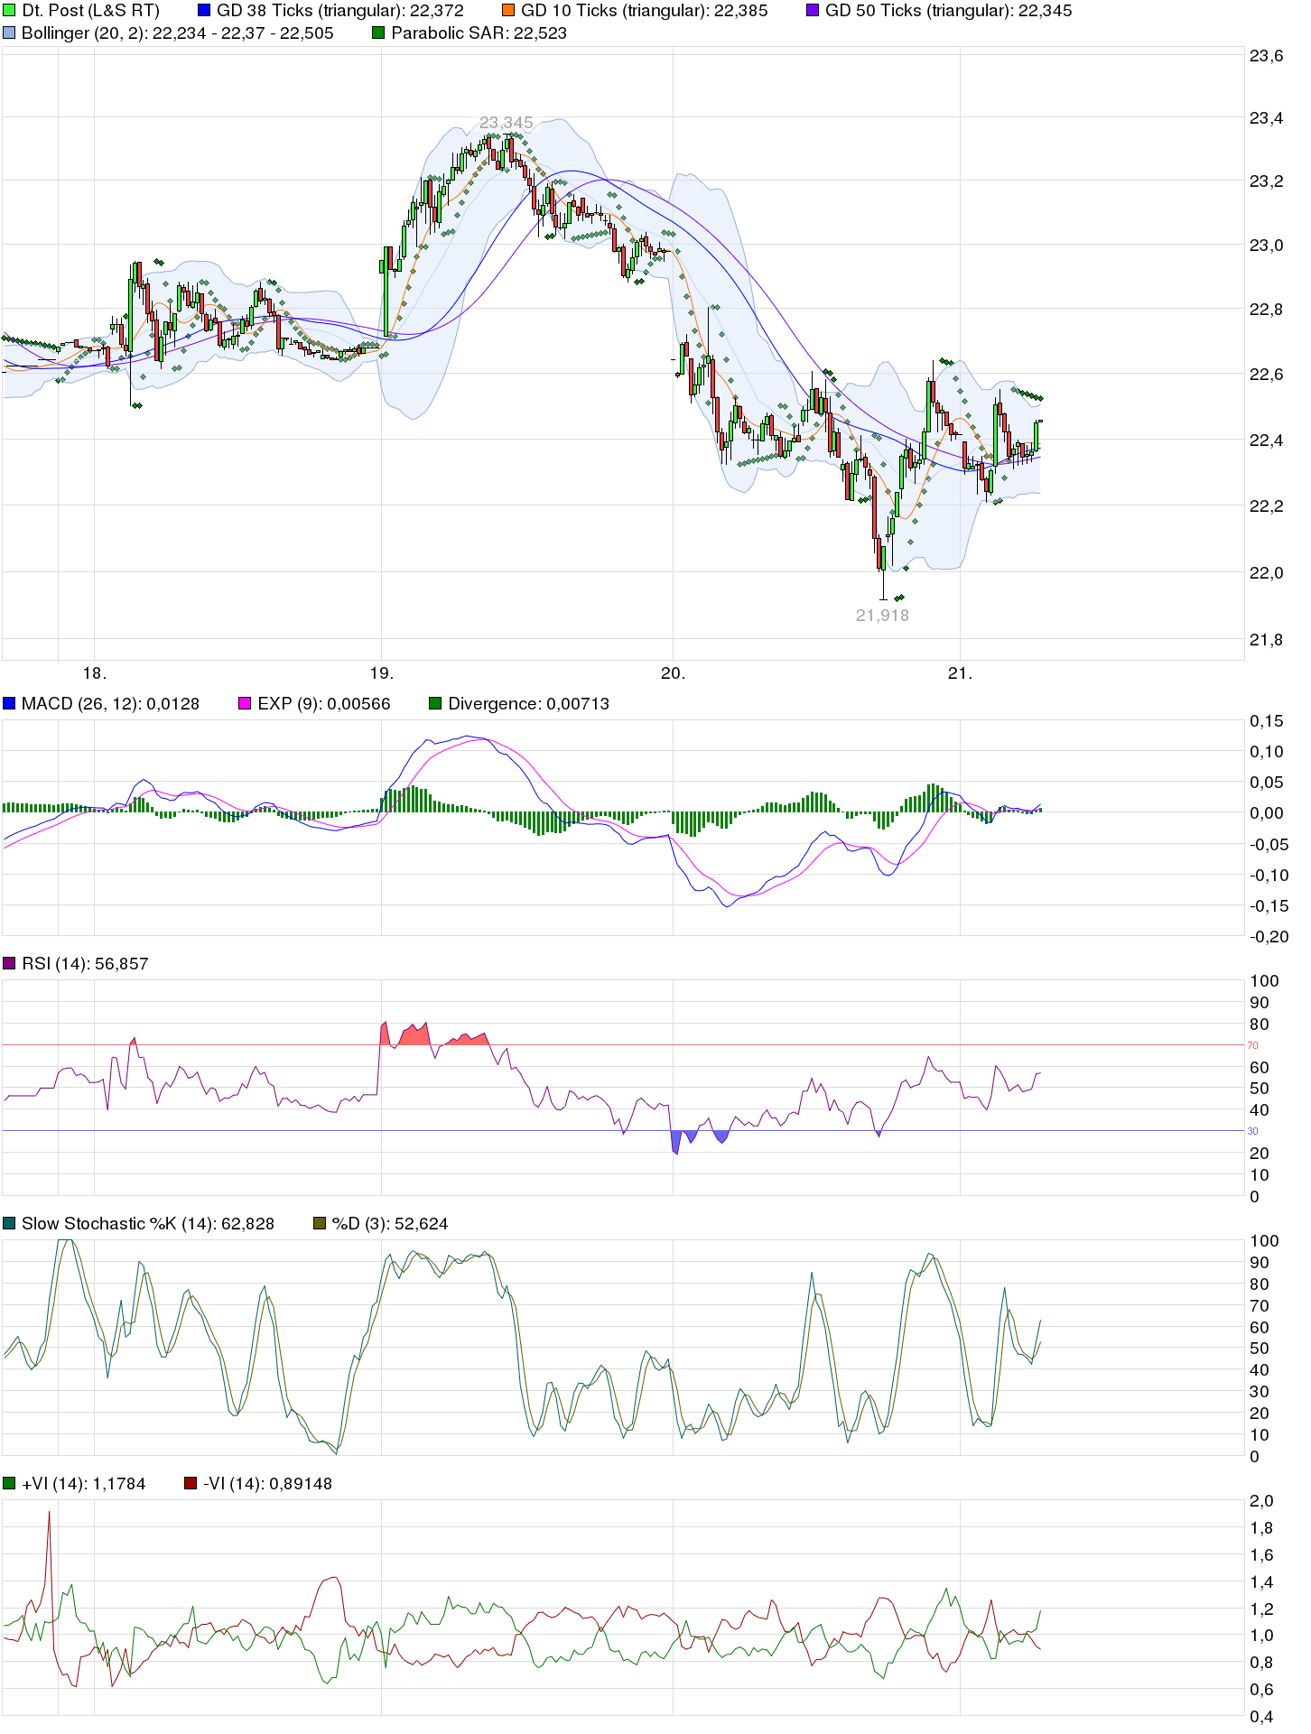This screenshot has width=1311, height=1734.
Task: Click the 23,0 price axis label
Action: coord(1266,246)
